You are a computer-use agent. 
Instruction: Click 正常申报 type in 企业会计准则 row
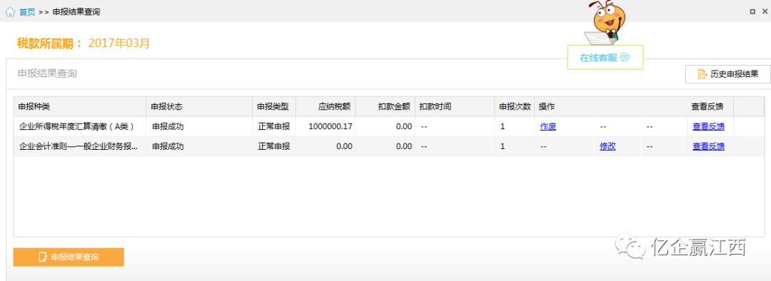tap(274, 146)
